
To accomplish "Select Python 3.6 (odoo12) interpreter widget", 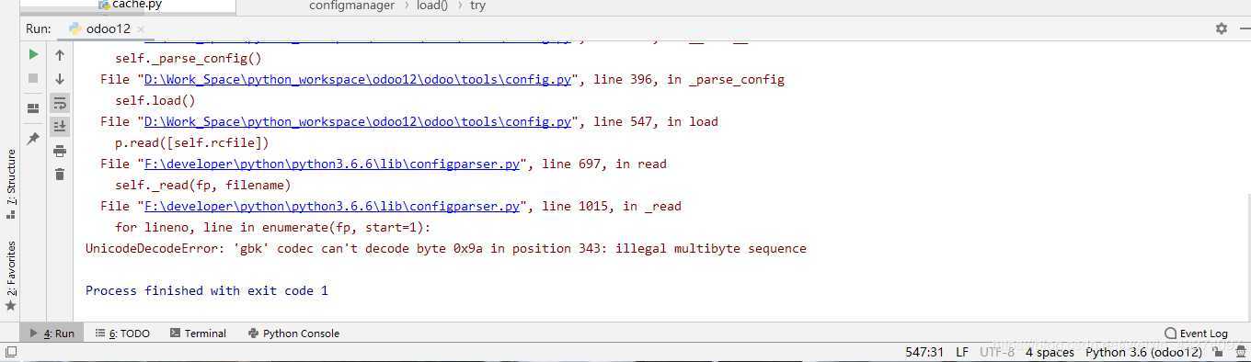I will 1143,352.
